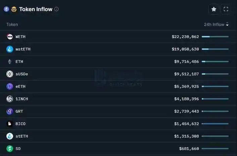This screenshot has width=237, height=156.
Task: Click the 1INCH token logo
Action: click(10, 99)
